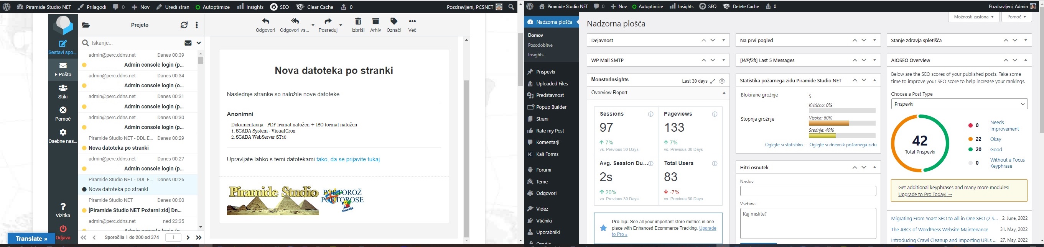The width and height of the screenshot is (1044, 247).
Task: Click Odgovori vsem reply-all button
Action: tap(295, 25)
